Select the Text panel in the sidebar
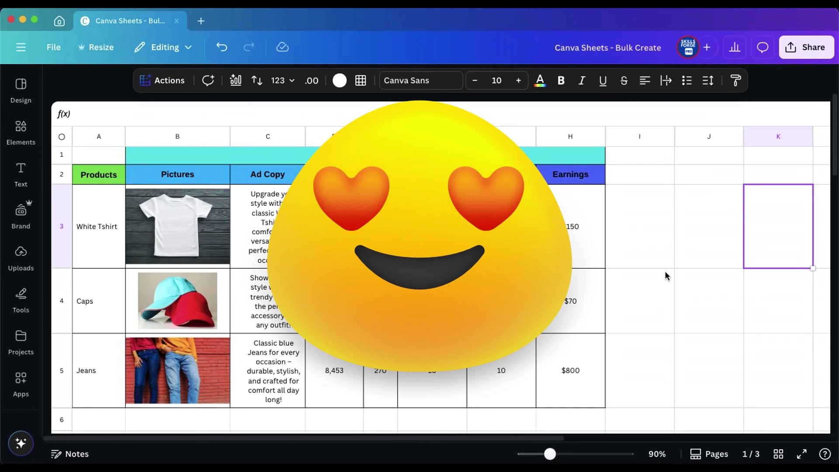Screen dimensions: 839x472 (x=21, y=174)
